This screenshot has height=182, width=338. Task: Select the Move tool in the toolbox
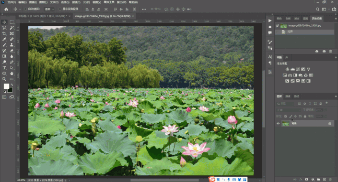pyautogui.click(x=4, y=22)
